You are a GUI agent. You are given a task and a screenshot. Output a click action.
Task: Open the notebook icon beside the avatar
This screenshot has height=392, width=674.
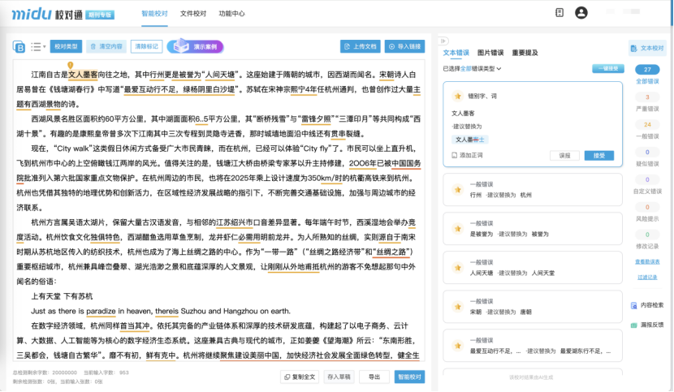[560, 13]
